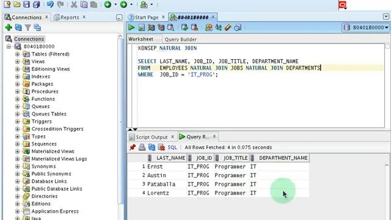Run statement green play button
Screen dimensions: 391x220
tap(131, 27)
